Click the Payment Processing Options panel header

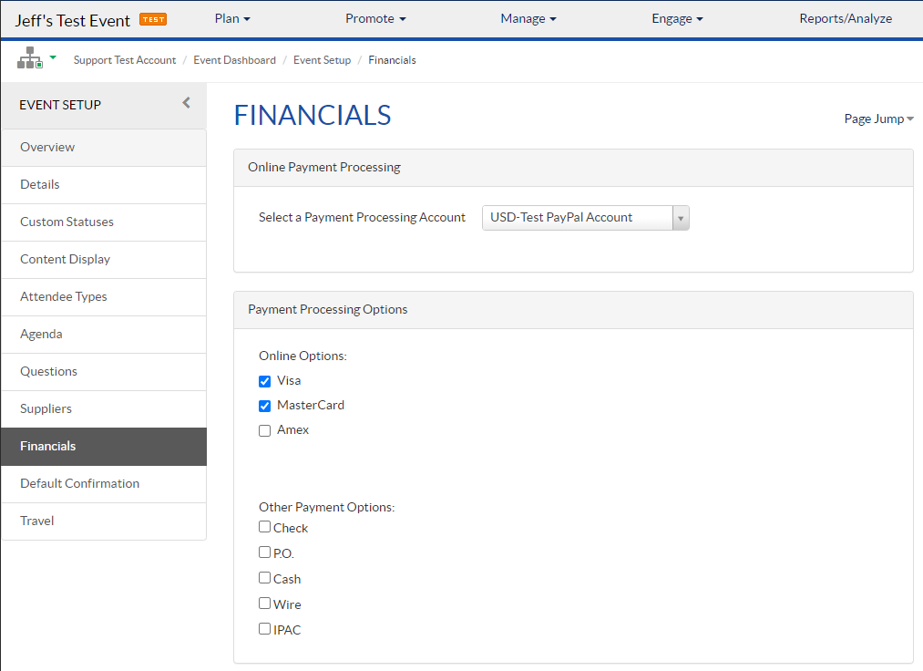point(573,310)
